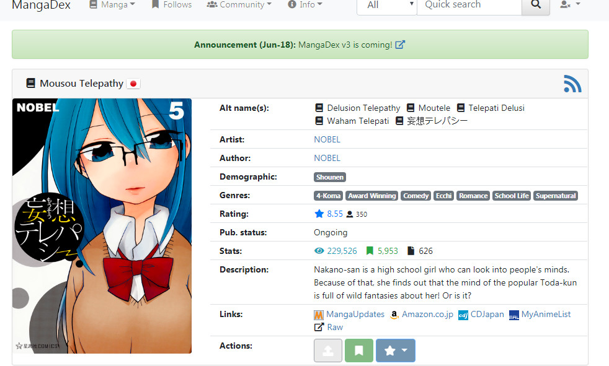This screenshot has width=609, height=366.
Task: Click the Shounen demographic tag
Action: pos(330,177)
